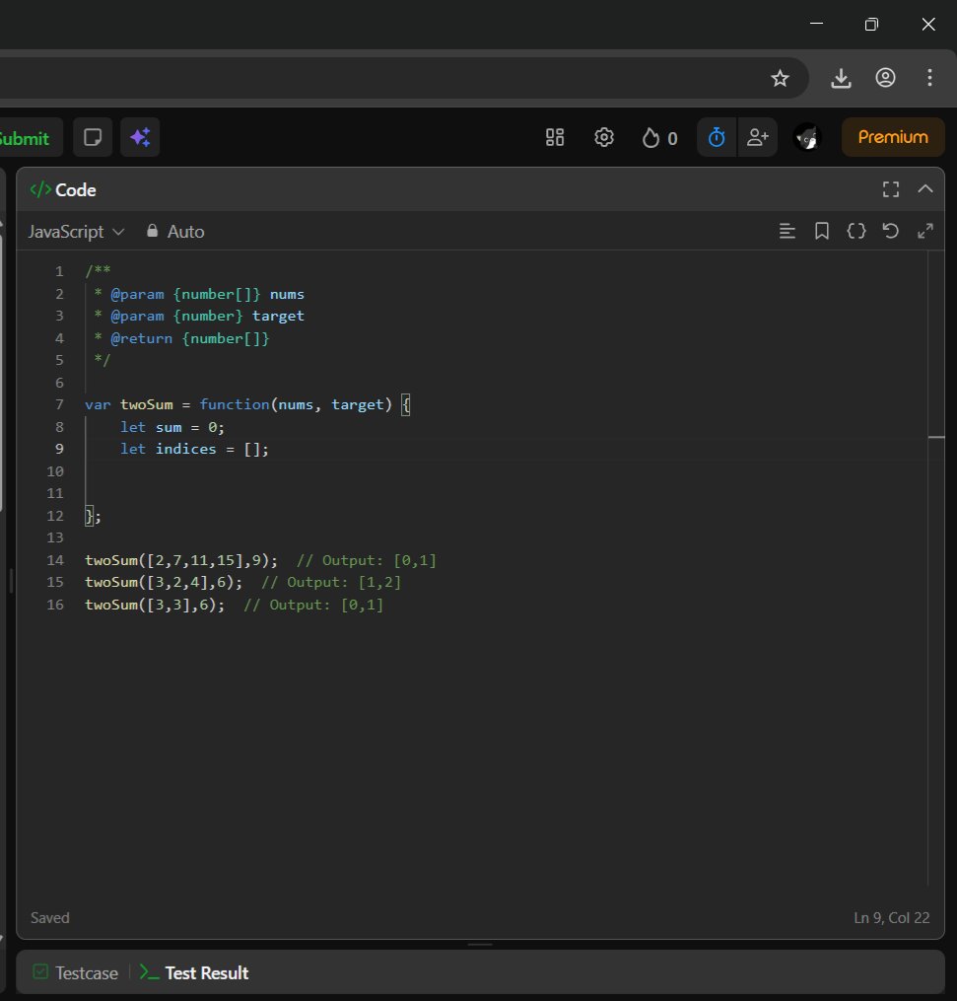The height and width of the screenshot is (1001, 957).
Task: Open the user avatar menu
Action: point(807,137)
